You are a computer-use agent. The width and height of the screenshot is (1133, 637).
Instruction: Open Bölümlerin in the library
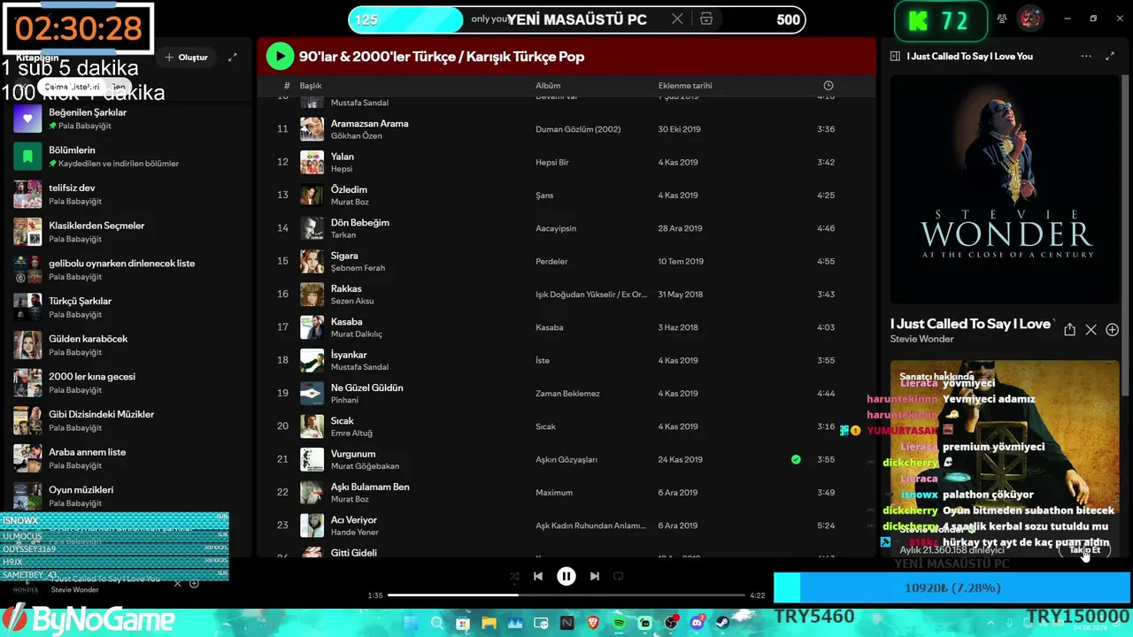click(124, 157)
